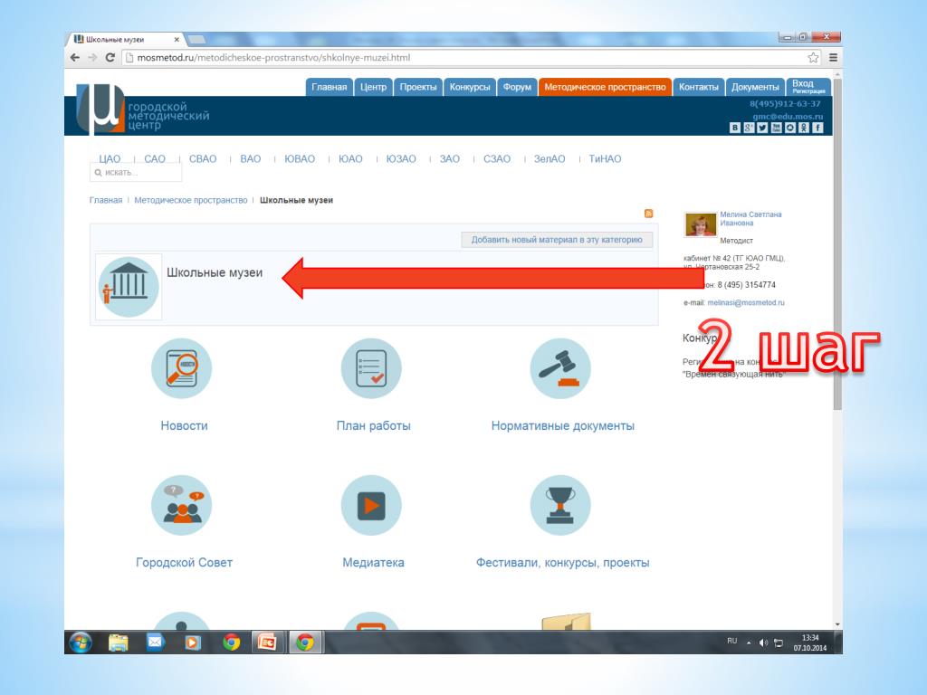This screenshot has width=927, height=695.
Task: Open the Odnoklassniki social icon
Action: click(x=804, y=128)
